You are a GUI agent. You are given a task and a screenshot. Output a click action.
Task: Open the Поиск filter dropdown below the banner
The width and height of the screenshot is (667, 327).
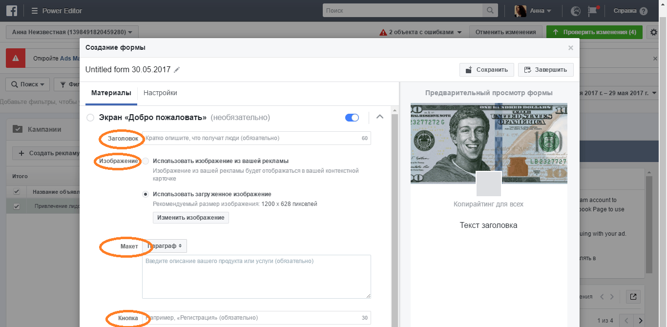(28, 84)
